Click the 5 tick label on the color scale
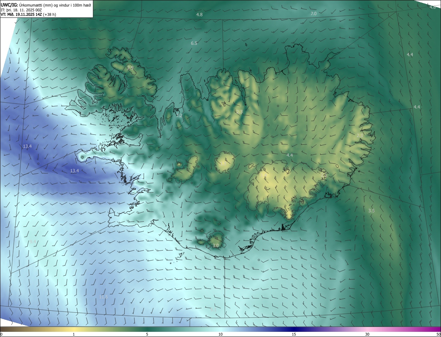 pyautogui.click(x=147, y=335)
